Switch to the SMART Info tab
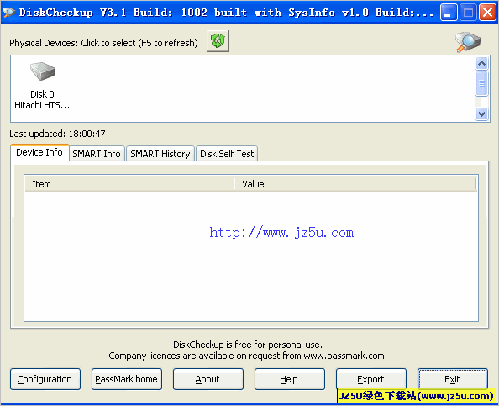Viewport: 499px width, 406px height. pos(97,154)
